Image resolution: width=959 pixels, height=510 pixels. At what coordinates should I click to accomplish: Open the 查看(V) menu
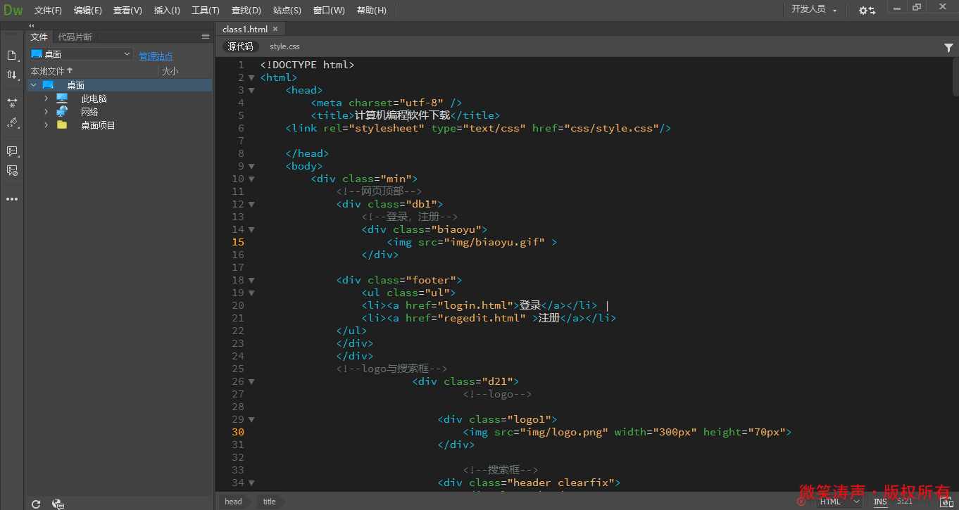pyautogui.click(x=127, y=10)
